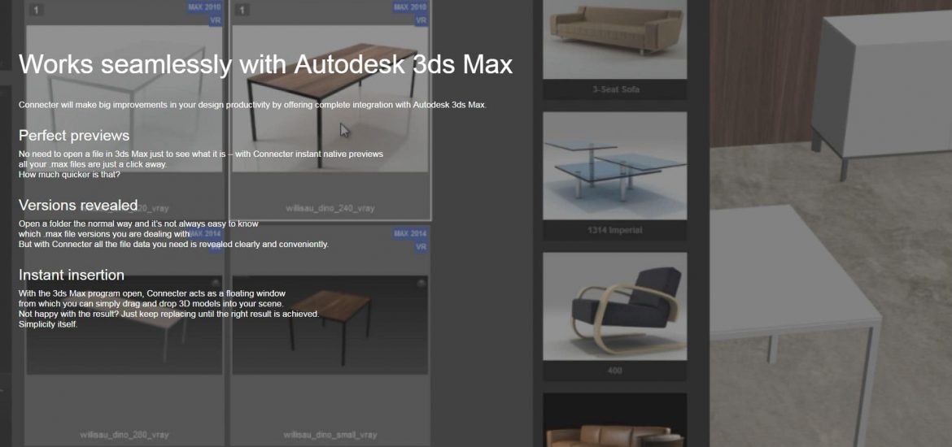952x447 pixels.
Task: Click the 3-Seat Sofa caption label
Action: pos(614,89)
